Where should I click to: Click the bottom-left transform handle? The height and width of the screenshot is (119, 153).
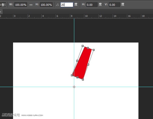click(72, 75)
